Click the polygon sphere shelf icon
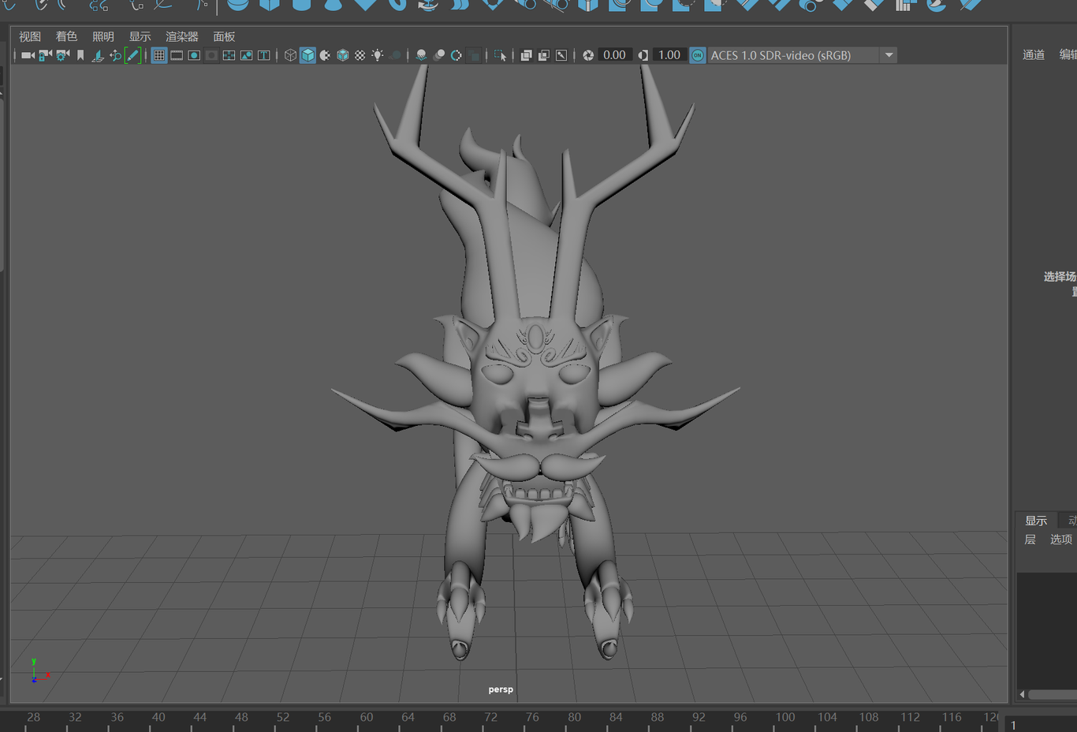Image resolution: width=1077 pixels, height=732 pixels. tap(238, 4)
